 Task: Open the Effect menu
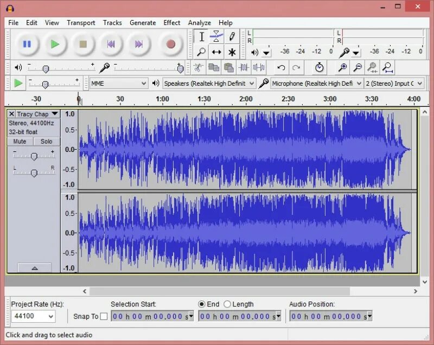tap(171, 23)
